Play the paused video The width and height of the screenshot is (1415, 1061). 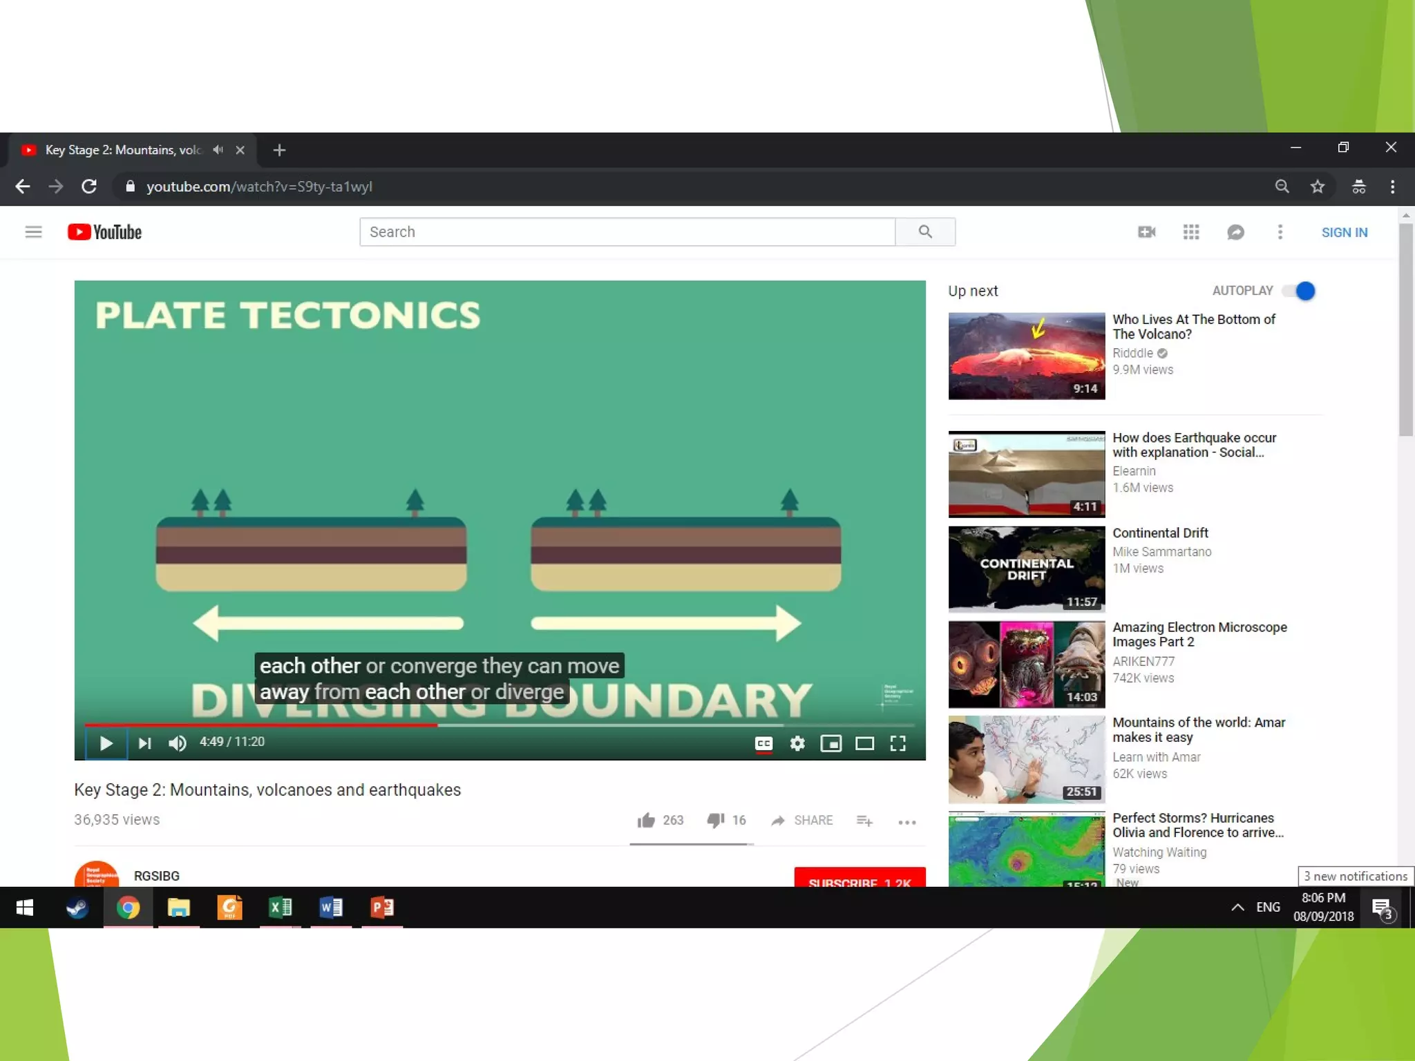point(106,743)
